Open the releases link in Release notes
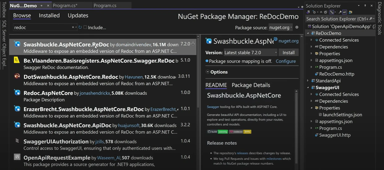384x170 pixels. coord(243,153)
